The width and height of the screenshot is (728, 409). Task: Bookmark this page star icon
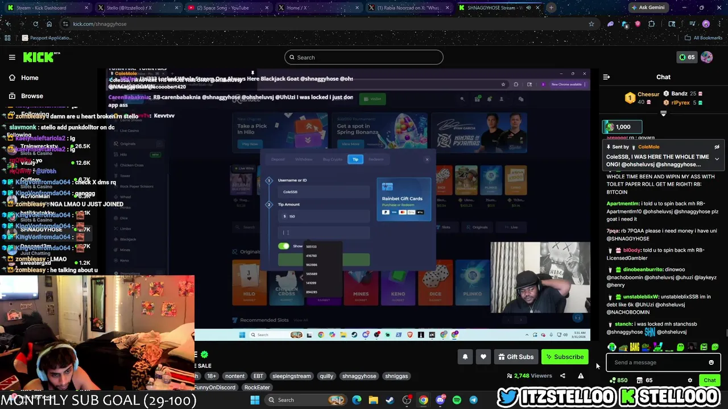tap(591, 24)
